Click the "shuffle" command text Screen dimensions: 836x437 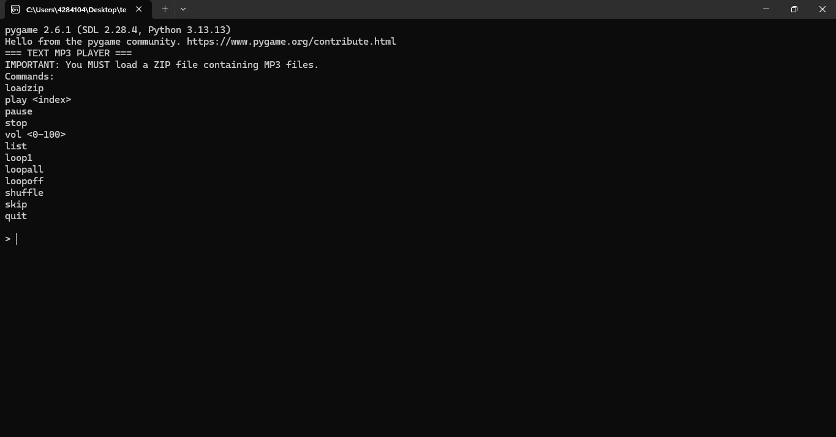tap(24, 193)
